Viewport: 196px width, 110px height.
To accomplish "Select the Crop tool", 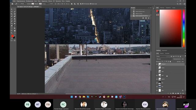I will click(x=12, y=14).
